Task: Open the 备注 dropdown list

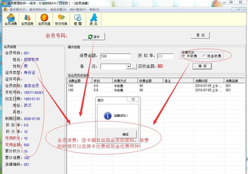Action: (128, 66)
